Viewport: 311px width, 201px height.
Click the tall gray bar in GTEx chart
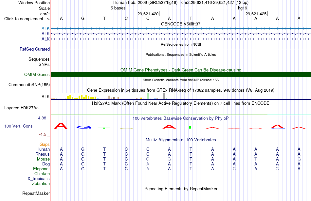point(164,96)
